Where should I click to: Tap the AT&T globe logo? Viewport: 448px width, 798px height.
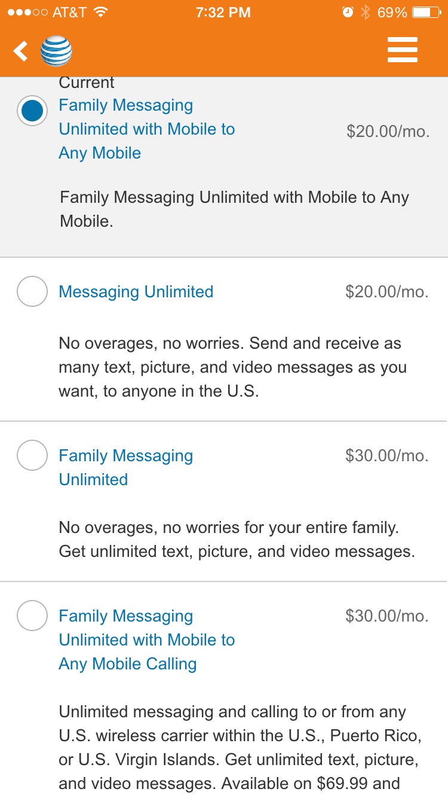[56, 51]
